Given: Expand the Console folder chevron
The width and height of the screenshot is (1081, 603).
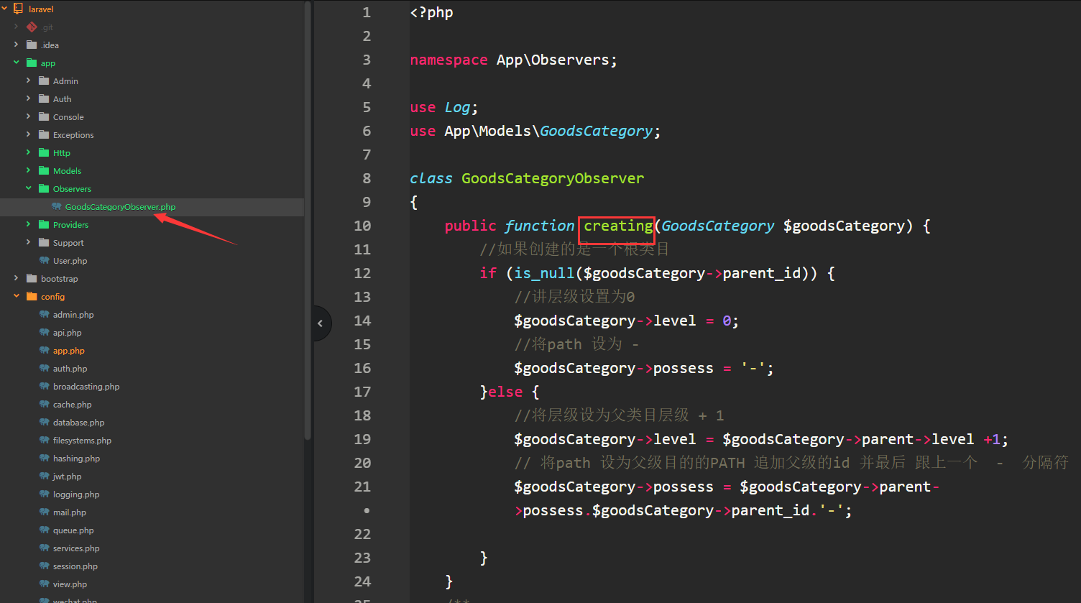Looking at the screenshot, I should coord(28,117).
